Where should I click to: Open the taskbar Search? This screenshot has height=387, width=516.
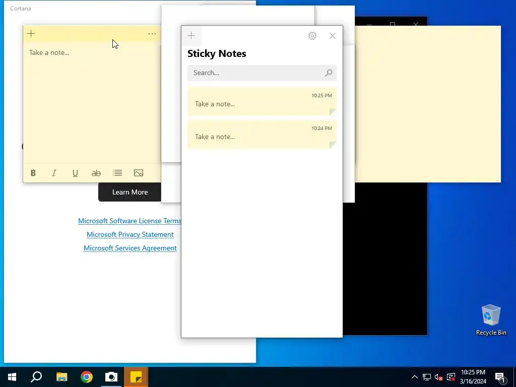pyautogui.click(x=36, y=377)
